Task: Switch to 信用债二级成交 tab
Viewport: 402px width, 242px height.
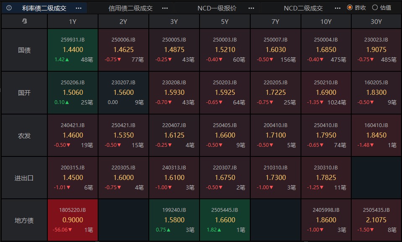Action: coord(130,8)
